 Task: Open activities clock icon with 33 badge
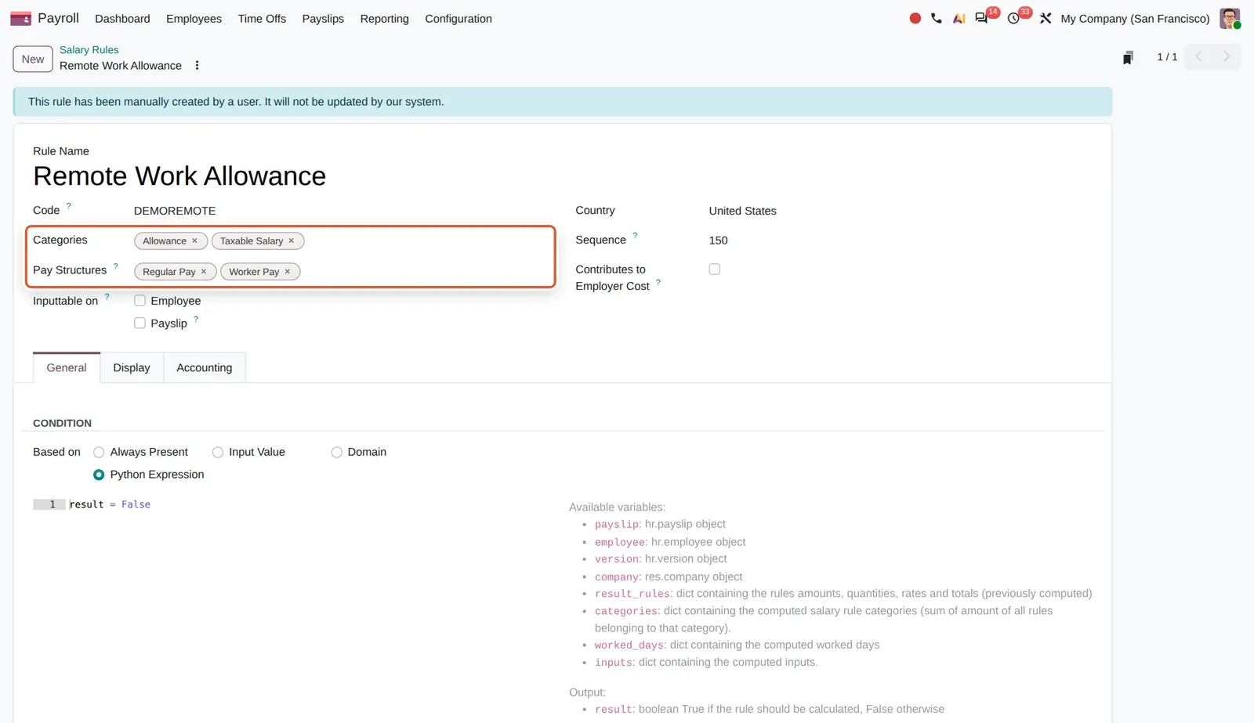[x=1013, y=18]
